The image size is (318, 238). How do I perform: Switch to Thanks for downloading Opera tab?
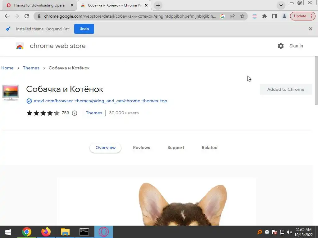tap(39, 5)
